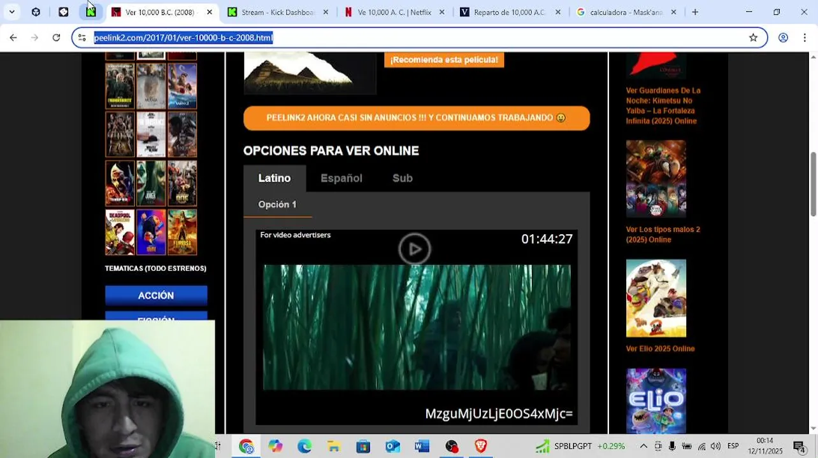The height and width of the screenshot is (458, 818).
Task: Select the Latino language tab
Action: click(275, 178)
